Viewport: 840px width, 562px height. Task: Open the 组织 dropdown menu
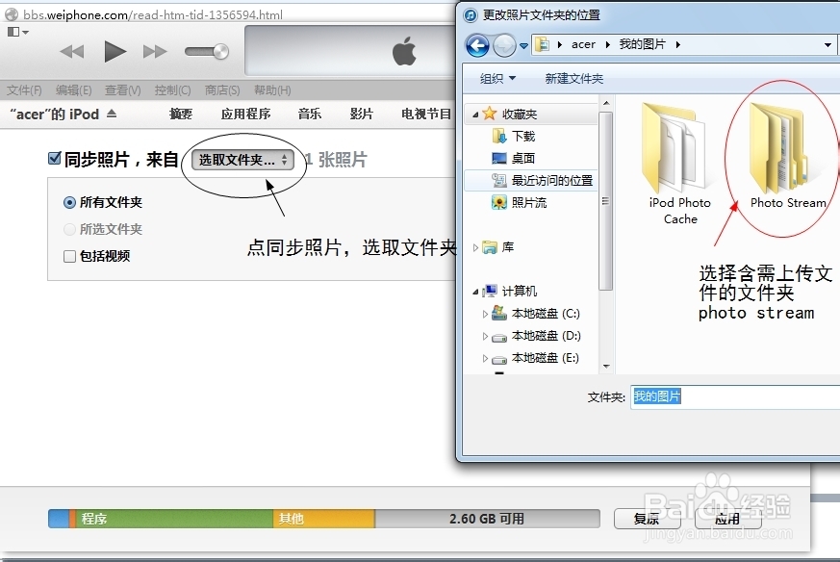pos(497,79)
